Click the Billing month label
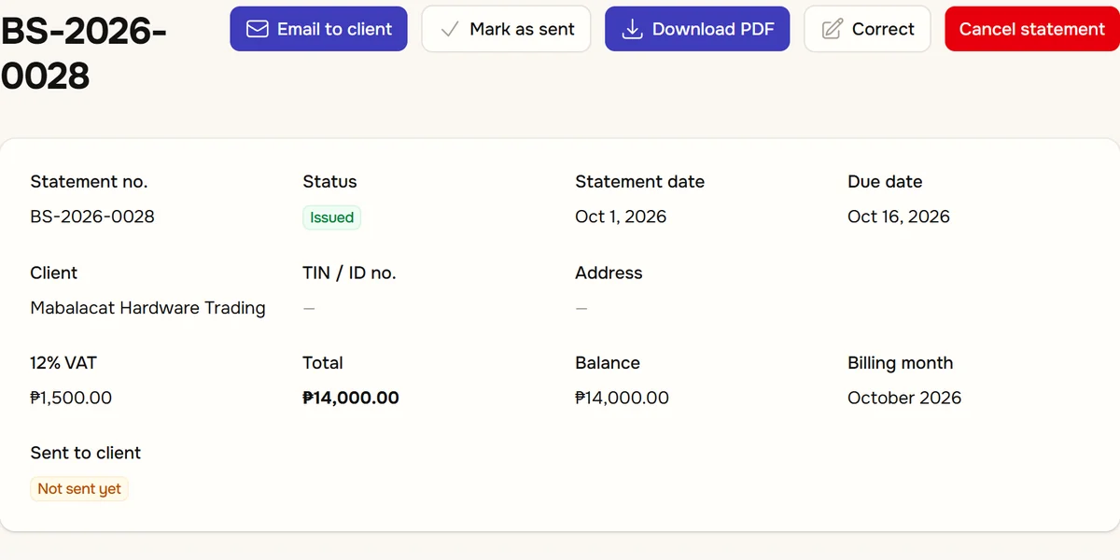 (x=901, y=363)
